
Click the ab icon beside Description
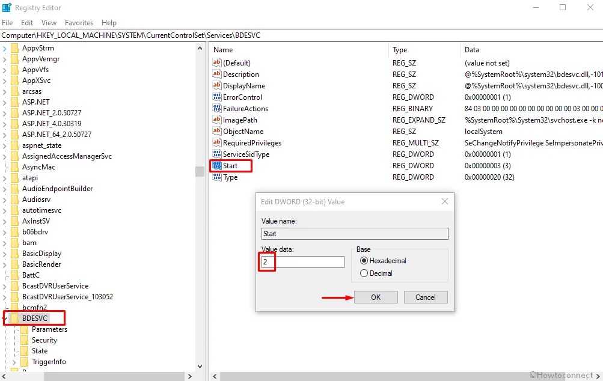point(219,74)
